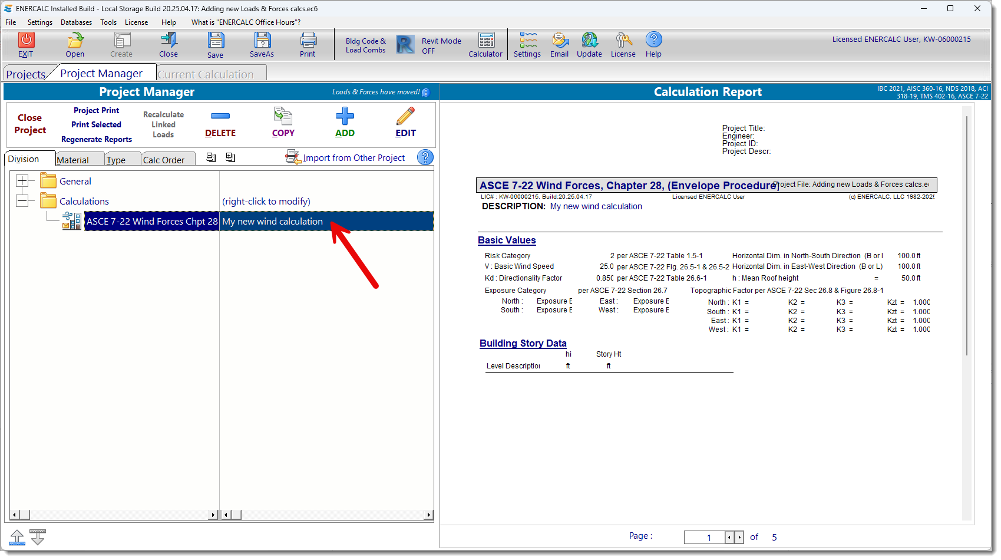Open the Settings menu
The width and height of the screenshot is (1001, 560).
tap(40, 22)
